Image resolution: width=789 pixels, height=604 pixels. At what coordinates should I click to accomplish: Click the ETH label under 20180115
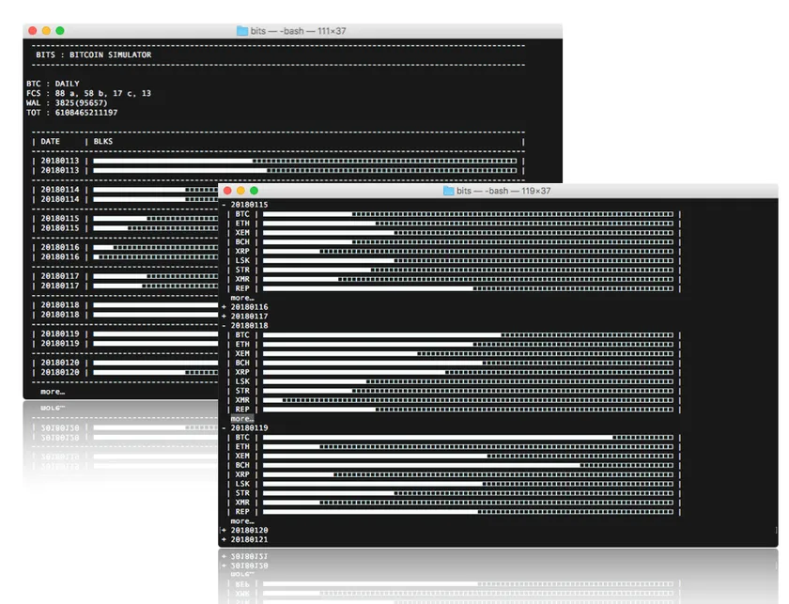pyautogui.click(x=242, y=223)
